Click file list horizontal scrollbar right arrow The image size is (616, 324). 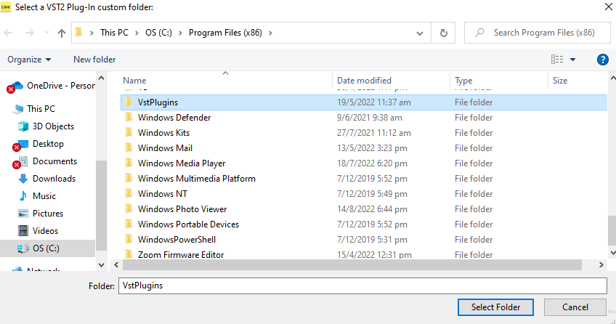pos(601,265)
